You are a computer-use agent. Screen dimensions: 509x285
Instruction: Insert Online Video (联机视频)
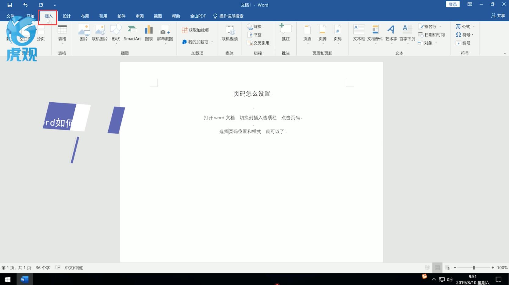click(229, 33)
